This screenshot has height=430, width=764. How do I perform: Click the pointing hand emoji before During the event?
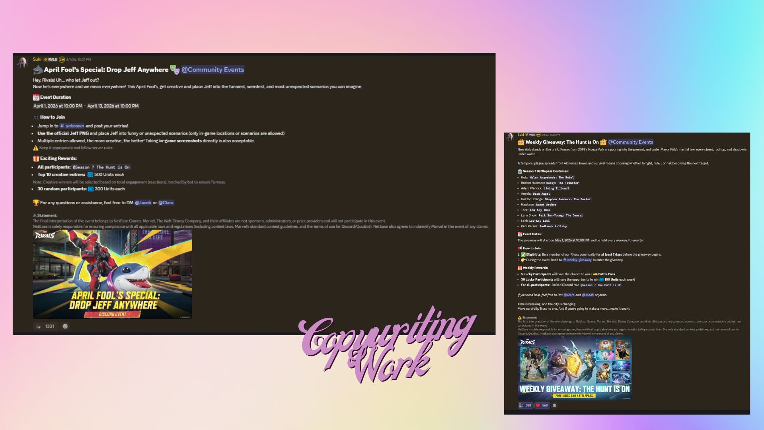pos(523,260)
